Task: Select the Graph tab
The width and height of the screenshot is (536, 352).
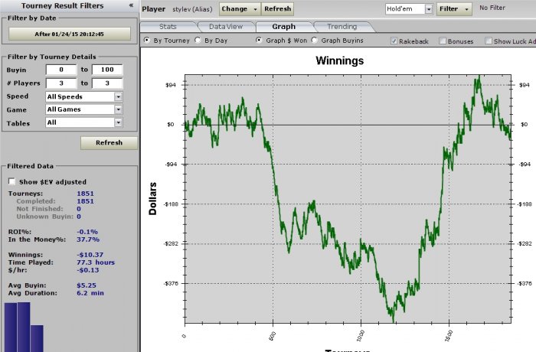Action: pyautogui.click(x=284, y=27)
